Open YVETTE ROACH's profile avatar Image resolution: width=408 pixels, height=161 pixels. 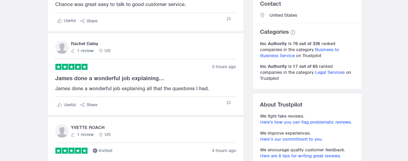tap(62, 131)
